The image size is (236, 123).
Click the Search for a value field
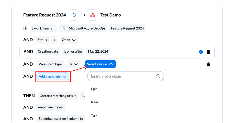click(x=123, y=76)
